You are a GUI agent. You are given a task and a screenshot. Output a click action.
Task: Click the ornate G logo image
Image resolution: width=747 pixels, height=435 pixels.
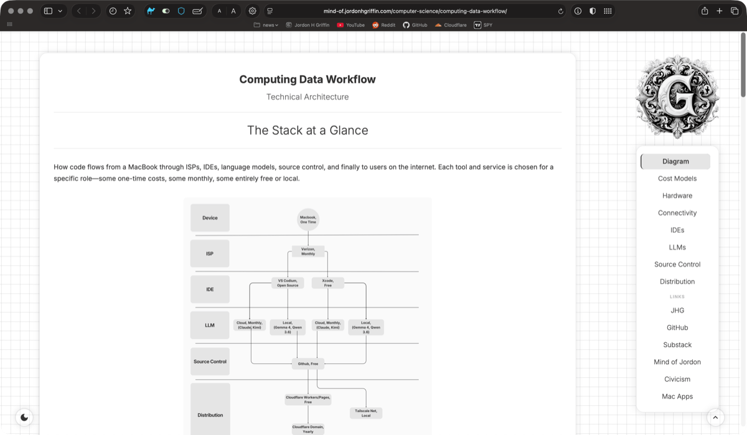point(677,97)
